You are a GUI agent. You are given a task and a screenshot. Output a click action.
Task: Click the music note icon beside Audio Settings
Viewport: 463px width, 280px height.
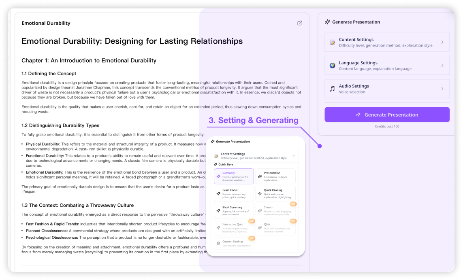tap(332, 89)
